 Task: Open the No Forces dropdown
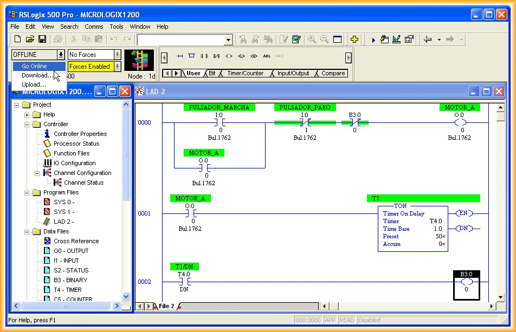[x=117, y=55]
